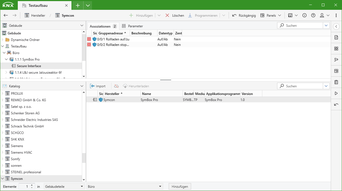Click the four-squares panel icon in sidebar
This screenshot has width=342, height=191.
(336, 49)
